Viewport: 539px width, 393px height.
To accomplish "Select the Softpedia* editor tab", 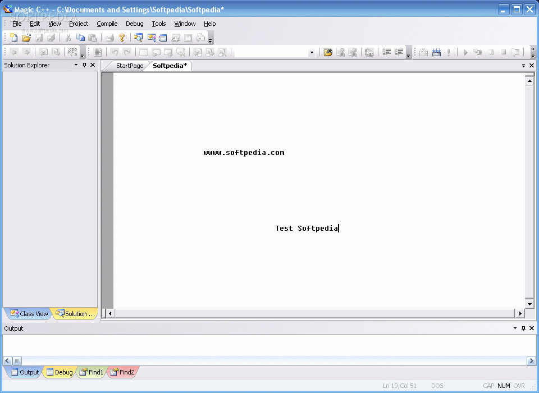I will (x=170, y=66).
